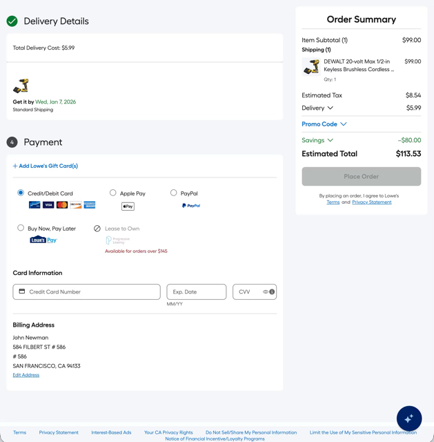Click the CVV info icon

(x=272, y=291)
